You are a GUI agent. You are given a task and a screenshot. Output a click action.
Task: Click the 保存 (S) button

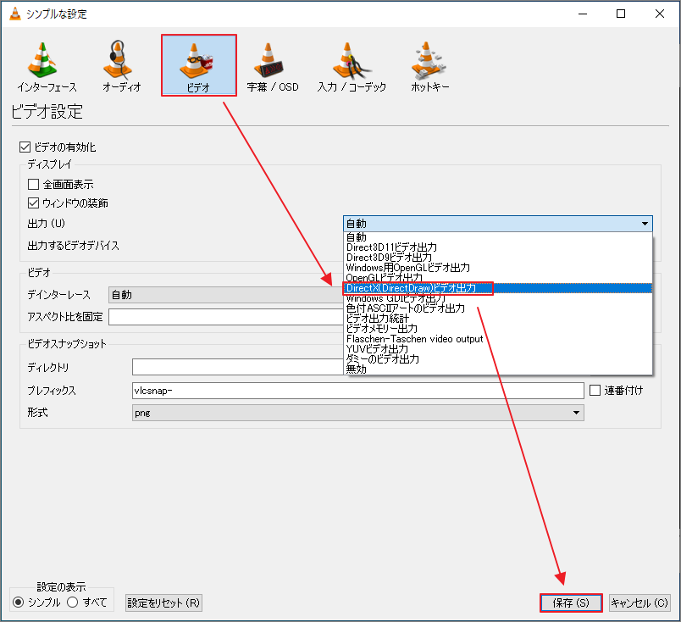571,603
